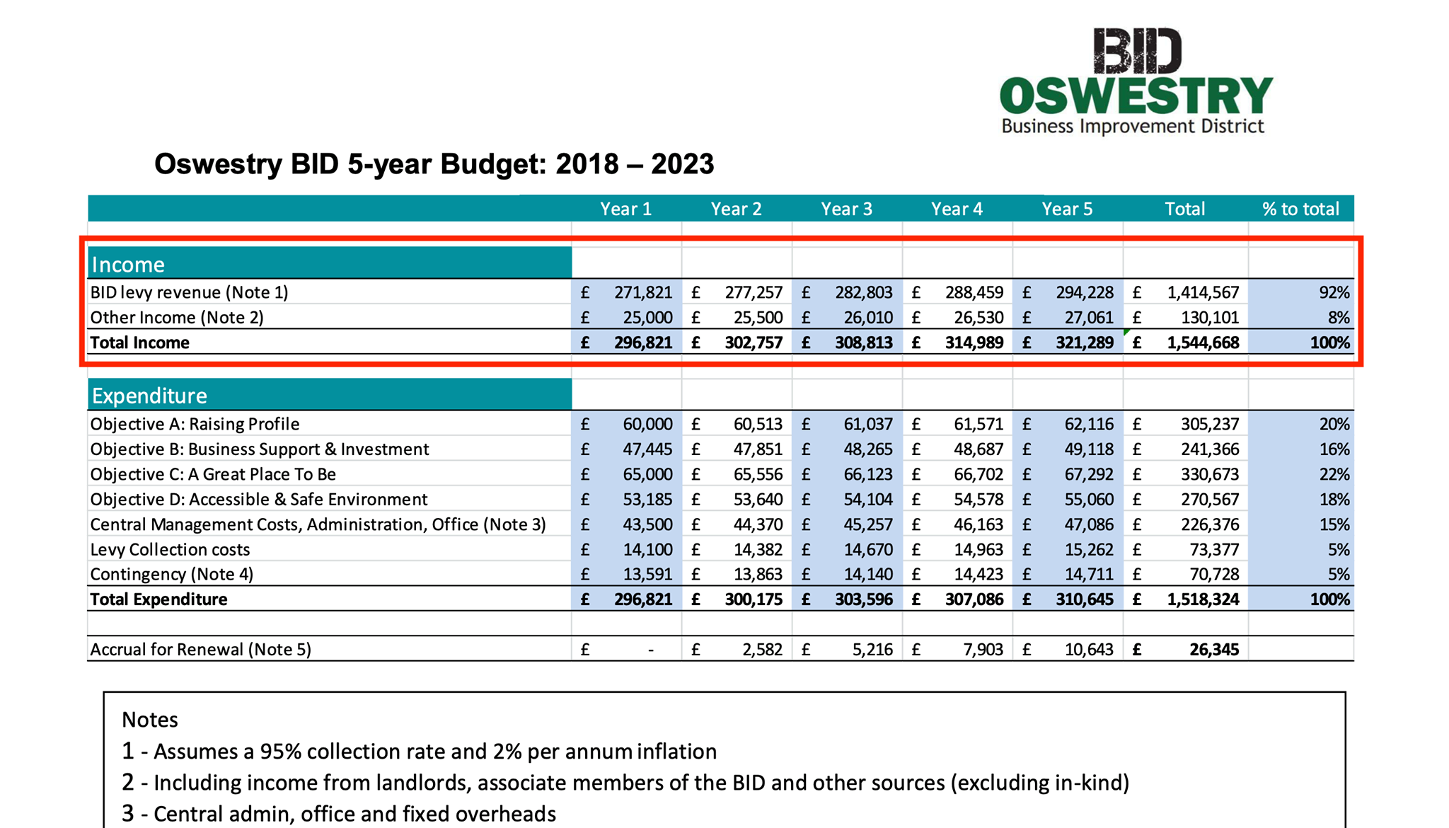Select the Year 3 column header
This screenshot has height=828, width=1449.
846,209
